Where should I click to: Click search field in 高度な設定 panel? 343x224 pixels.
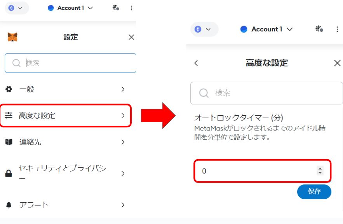266,93
